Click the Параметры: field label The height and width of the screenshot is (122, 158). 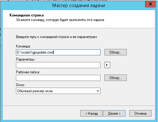(25, 59)
